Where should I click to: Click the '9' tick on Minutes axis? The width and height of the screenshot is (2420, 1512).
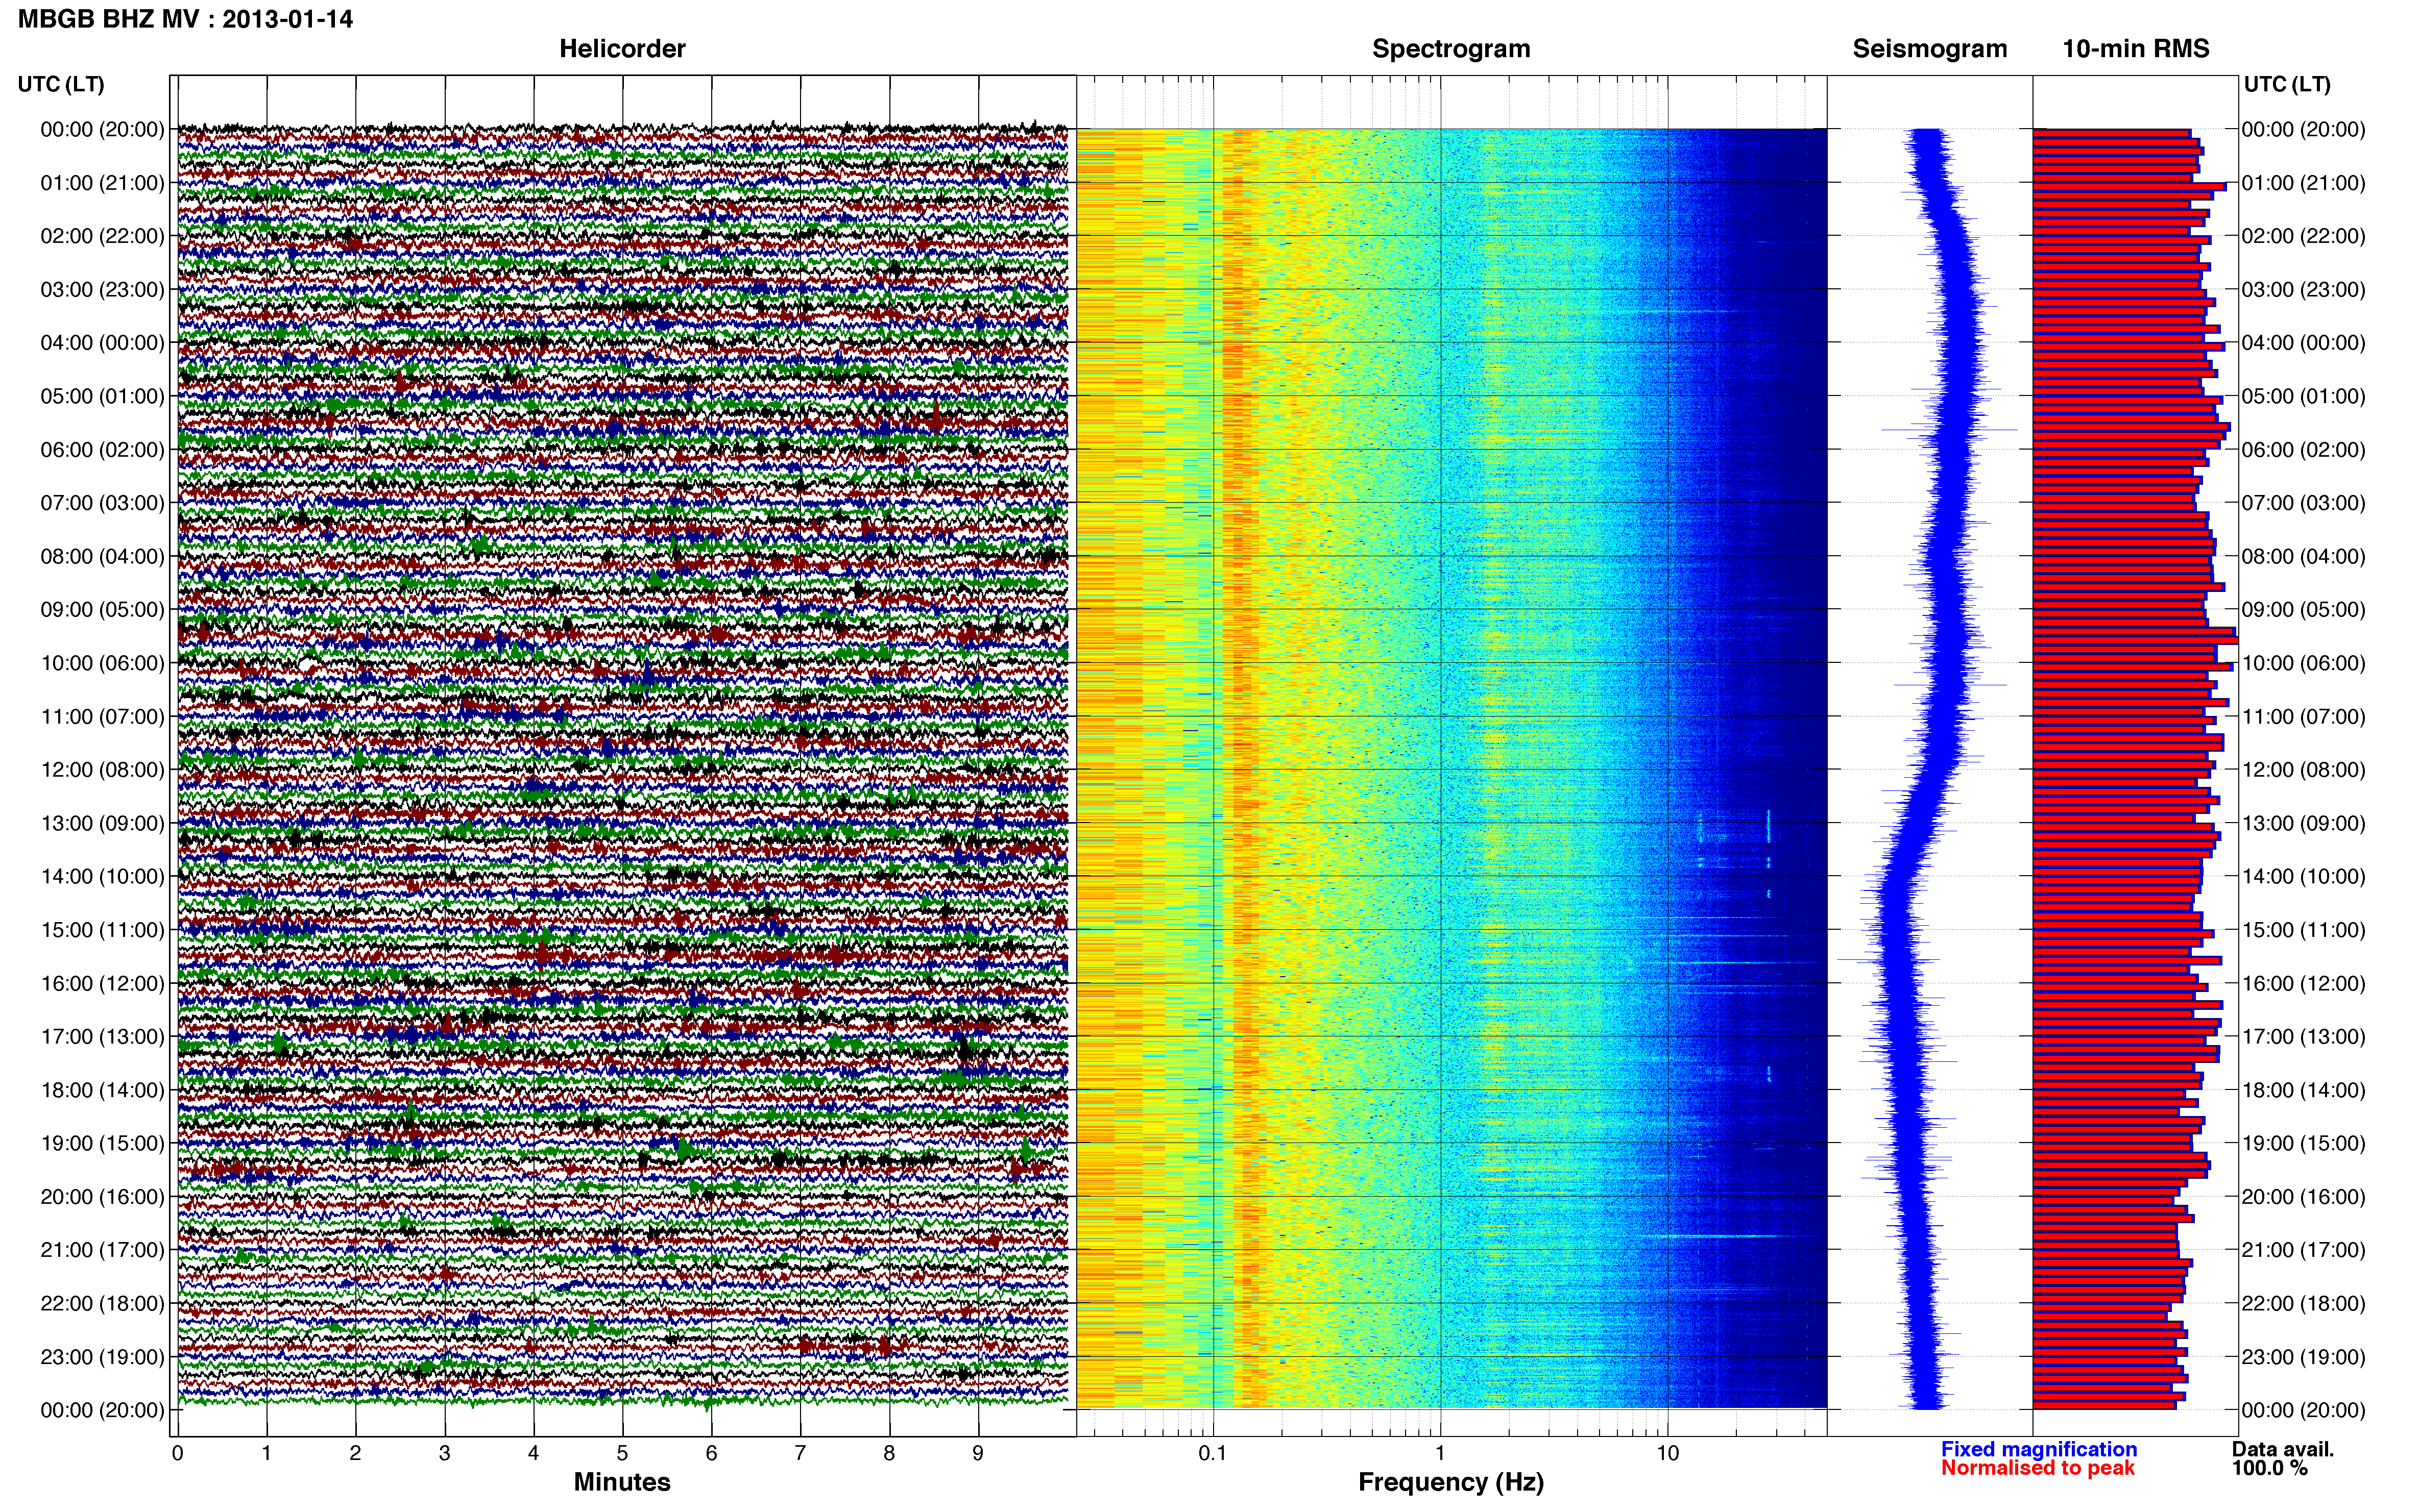point(978,1453)
